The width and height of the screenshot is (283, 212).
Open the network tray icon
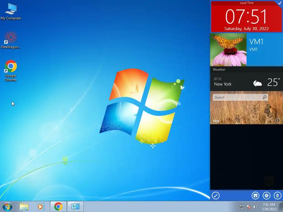[242, 207]
